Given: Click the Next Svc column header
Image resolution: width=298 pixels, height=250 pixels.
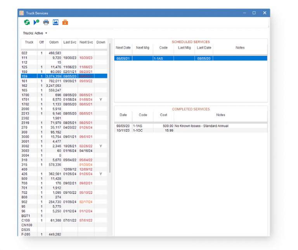Looking at the screenshot, I should click(86, 42).
